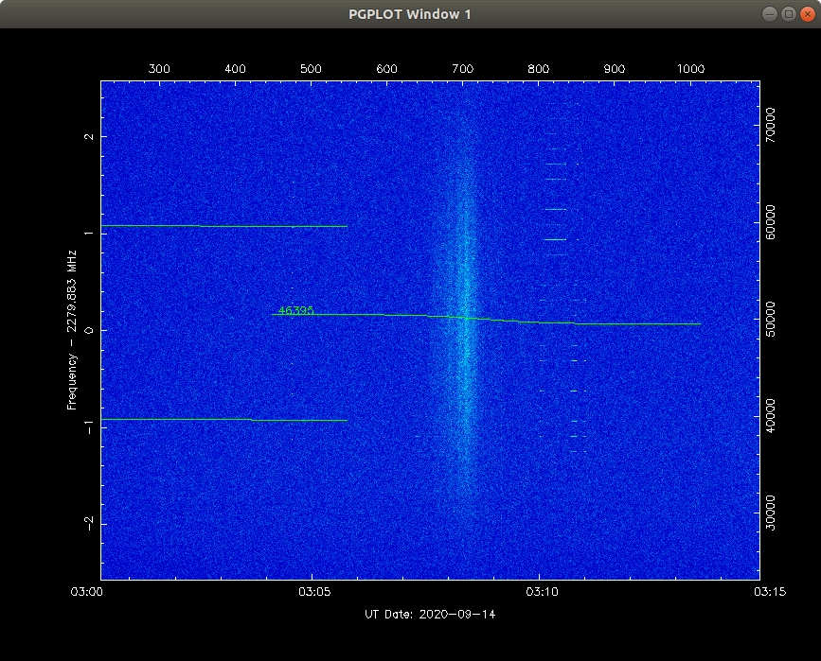
Task: Click the 03:10 time axis label
Action: pos(539,593)
